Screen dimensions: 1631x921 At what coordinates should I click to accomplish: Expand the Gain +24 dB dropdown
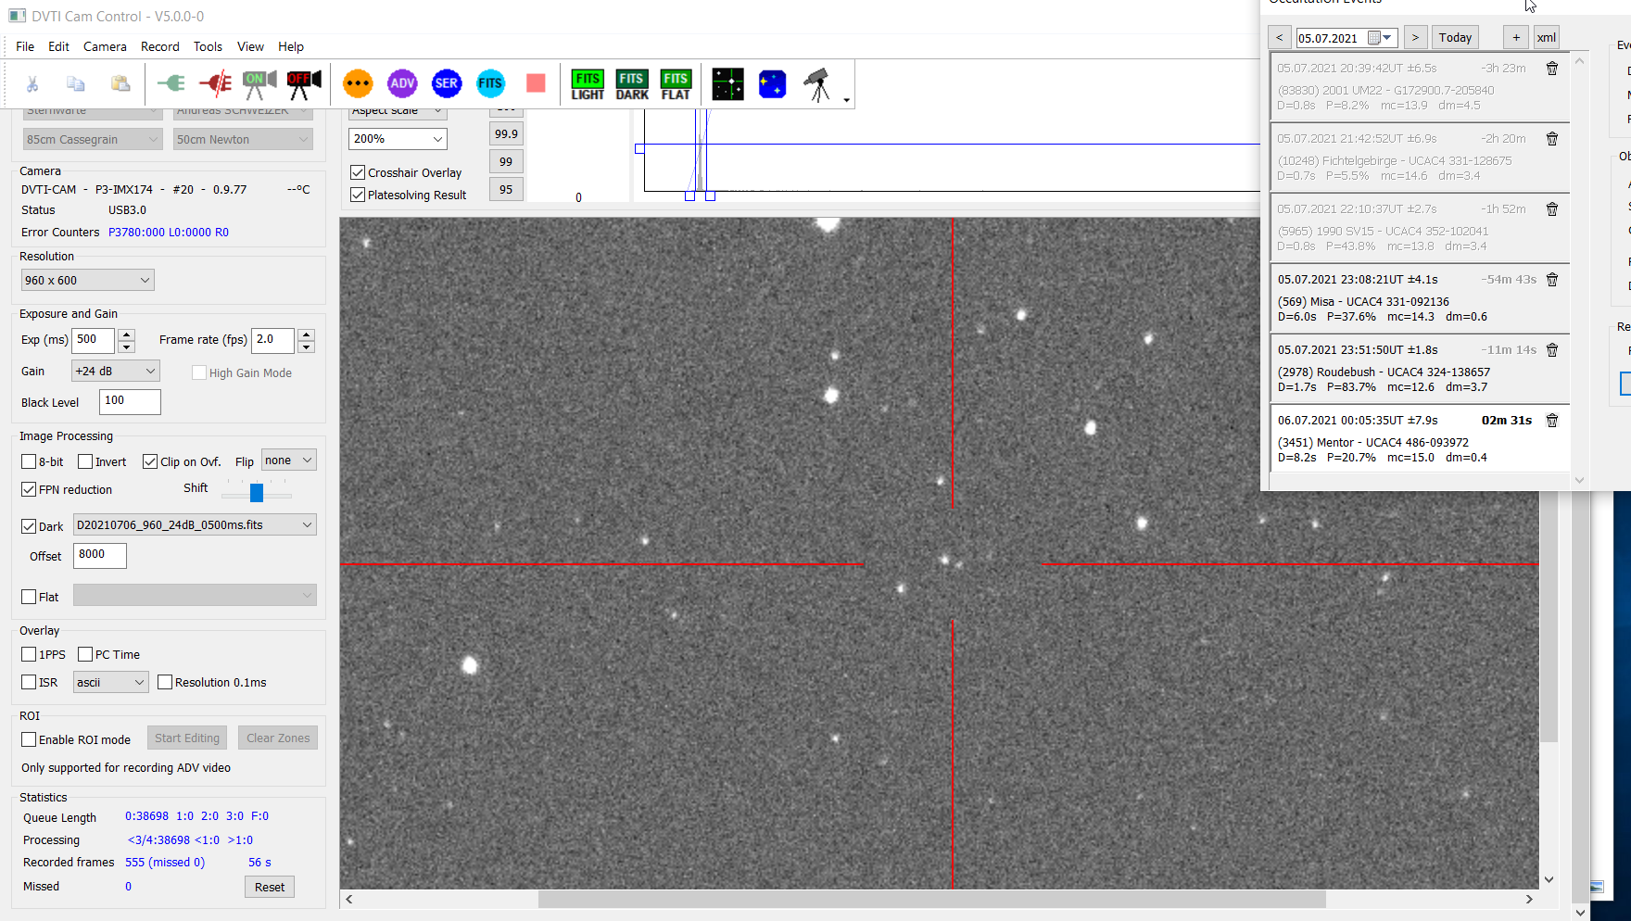[x=116, y=371]
